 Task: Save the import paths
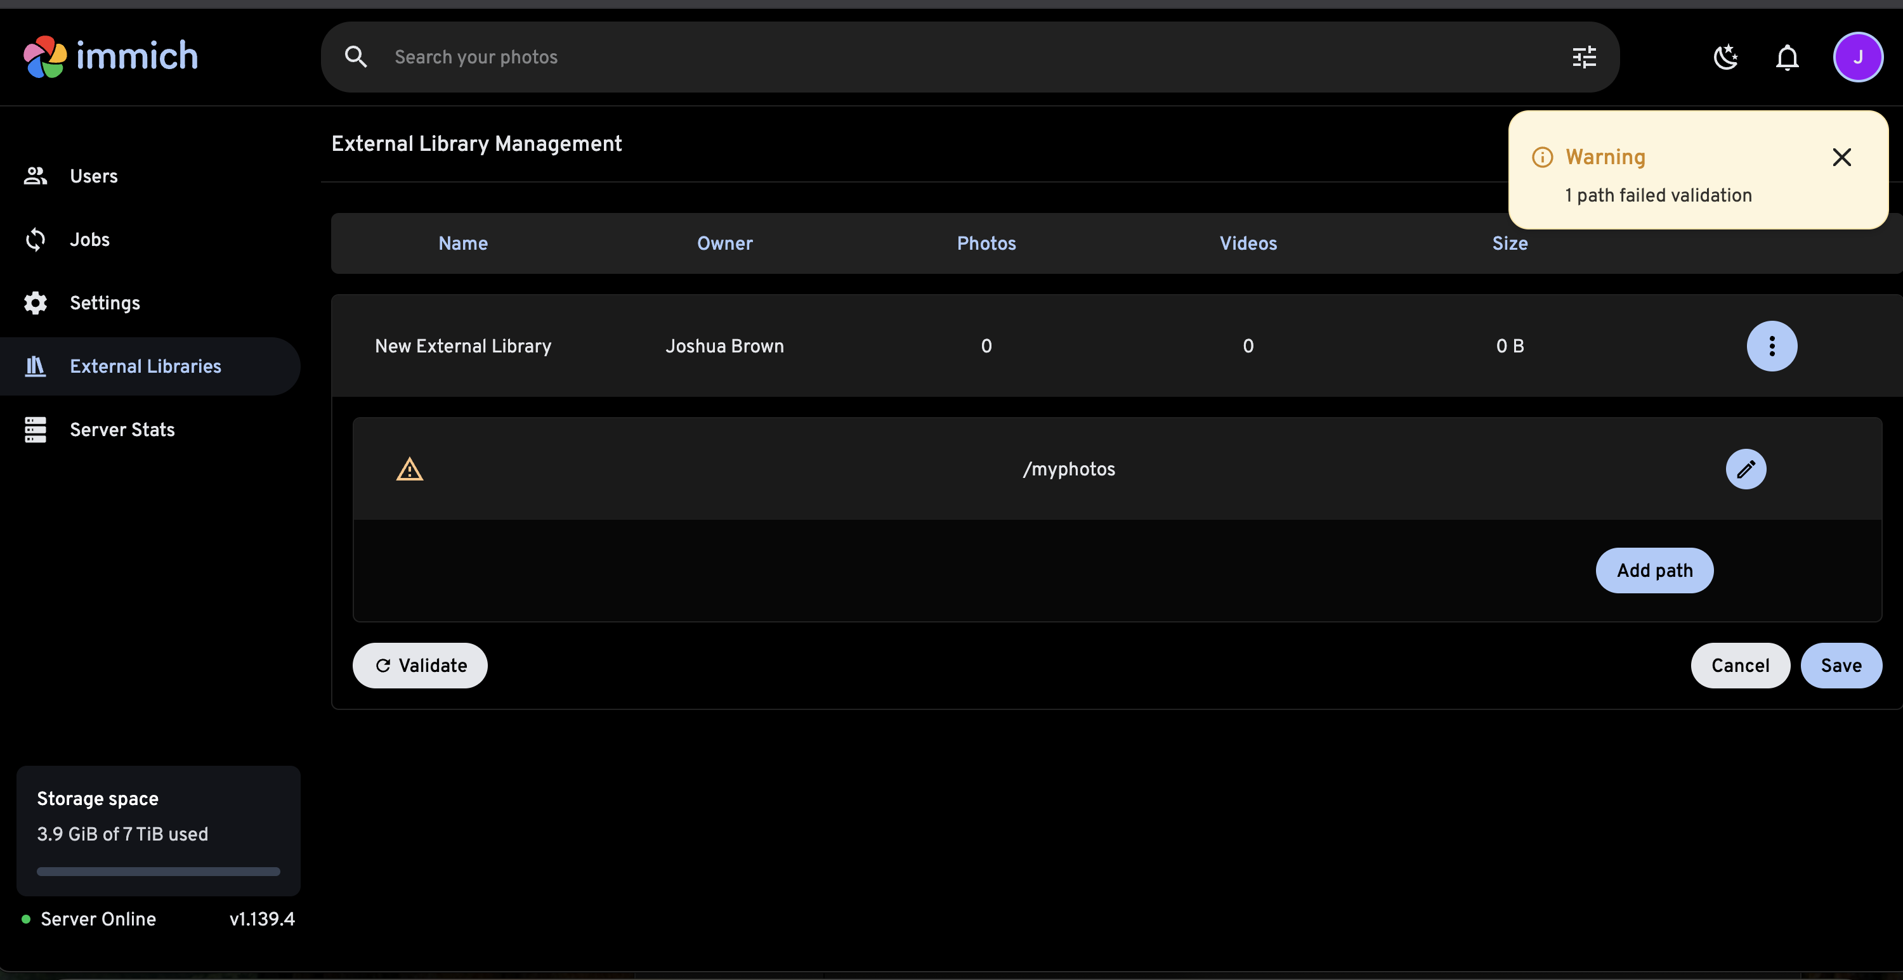pyautogui.click(x=1840, y=666)
